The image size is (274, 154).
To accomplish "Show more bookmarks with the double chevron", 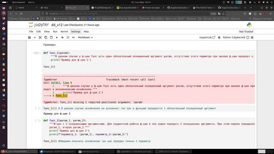I will [250, 18].
